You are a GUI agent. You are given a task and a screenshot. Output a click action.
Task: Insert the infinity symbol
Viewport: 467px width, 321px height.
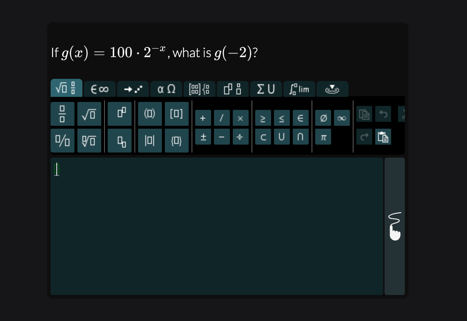coord(342,118)
